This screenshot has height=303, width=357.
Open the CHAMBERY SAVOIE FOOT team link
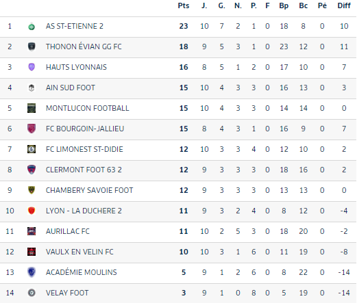tap(89, 190)
